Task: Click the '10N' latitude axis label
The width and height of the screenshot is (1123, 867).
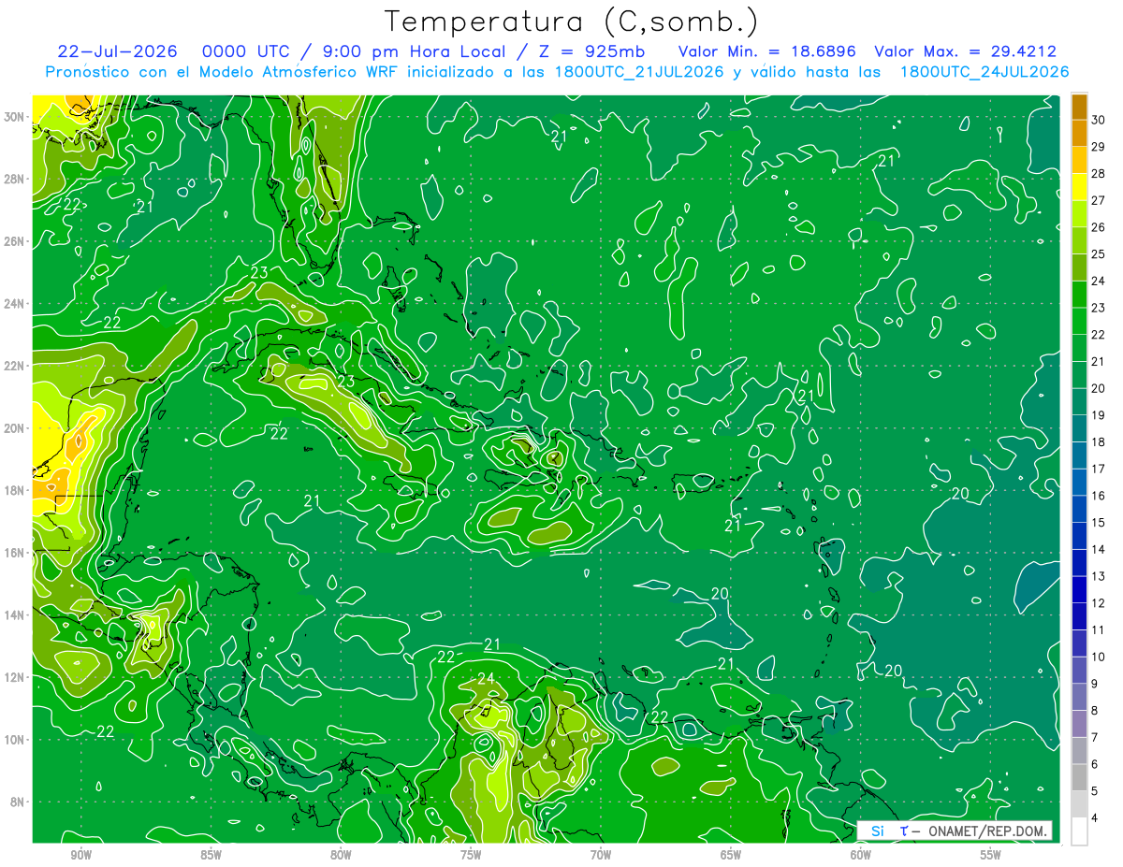Action: point(14,739)
